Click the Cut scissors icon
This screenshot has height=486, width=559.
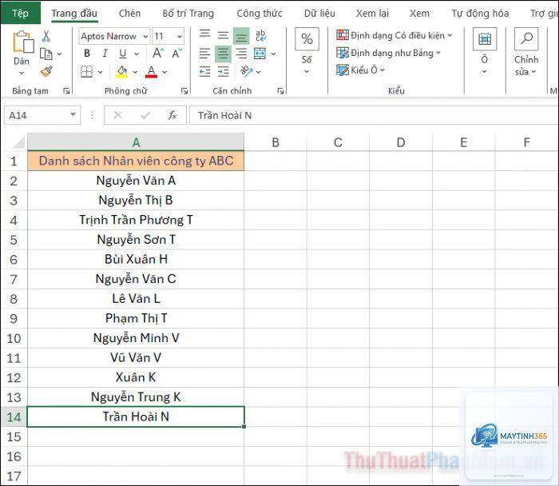tap(46, 36)
